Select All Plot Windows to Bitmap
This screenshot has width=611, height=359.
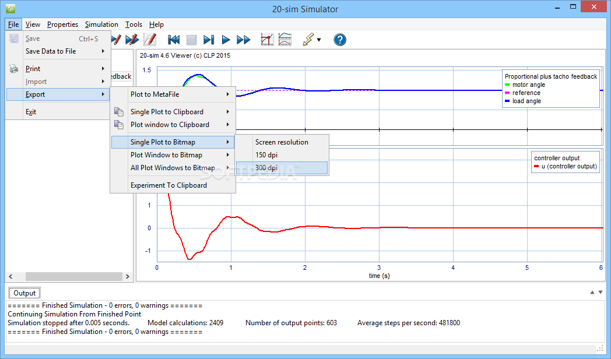(173, 168)
